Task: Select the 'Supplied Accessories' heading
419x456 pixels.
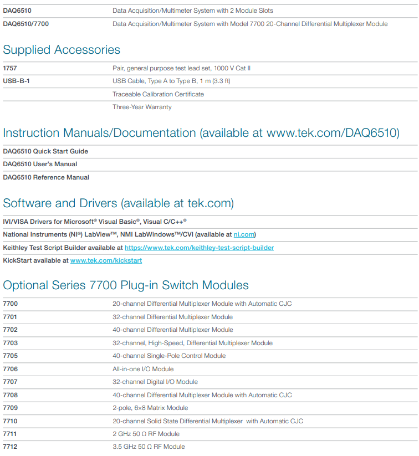Action: (x=62, y=50)
